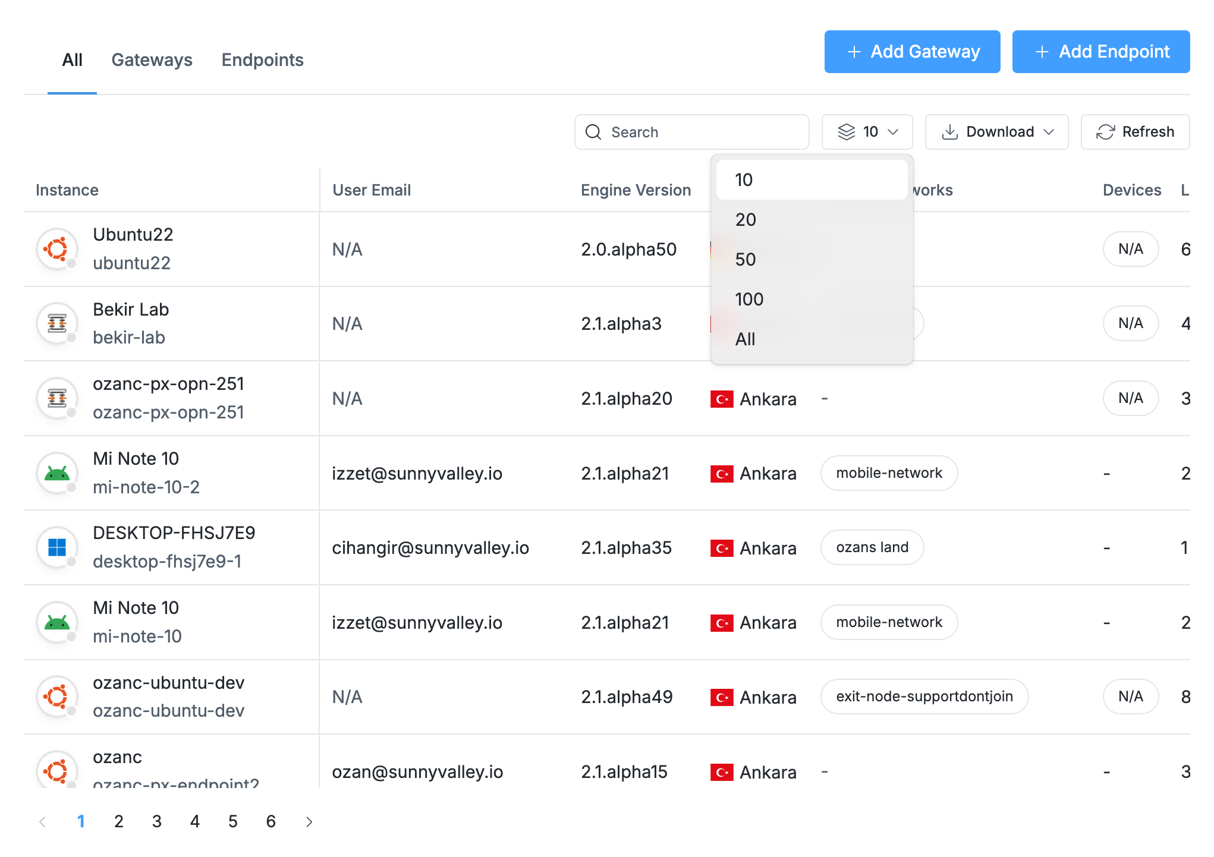Open the Endpoints tab

coord(262,60)
